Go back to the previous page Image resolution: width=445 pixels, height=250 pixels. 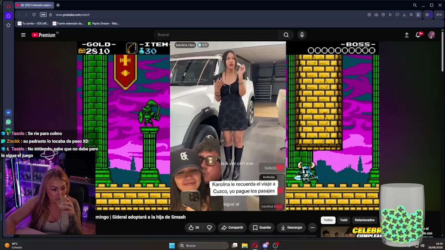pyautogui.click(x=19, y=15)
